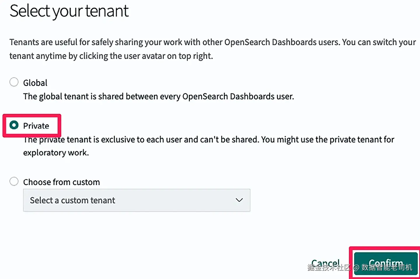This screenshot has height=279, width=420.
Task: Open the 'Select a custom tenant' dropdown
Action: (136, 200)
